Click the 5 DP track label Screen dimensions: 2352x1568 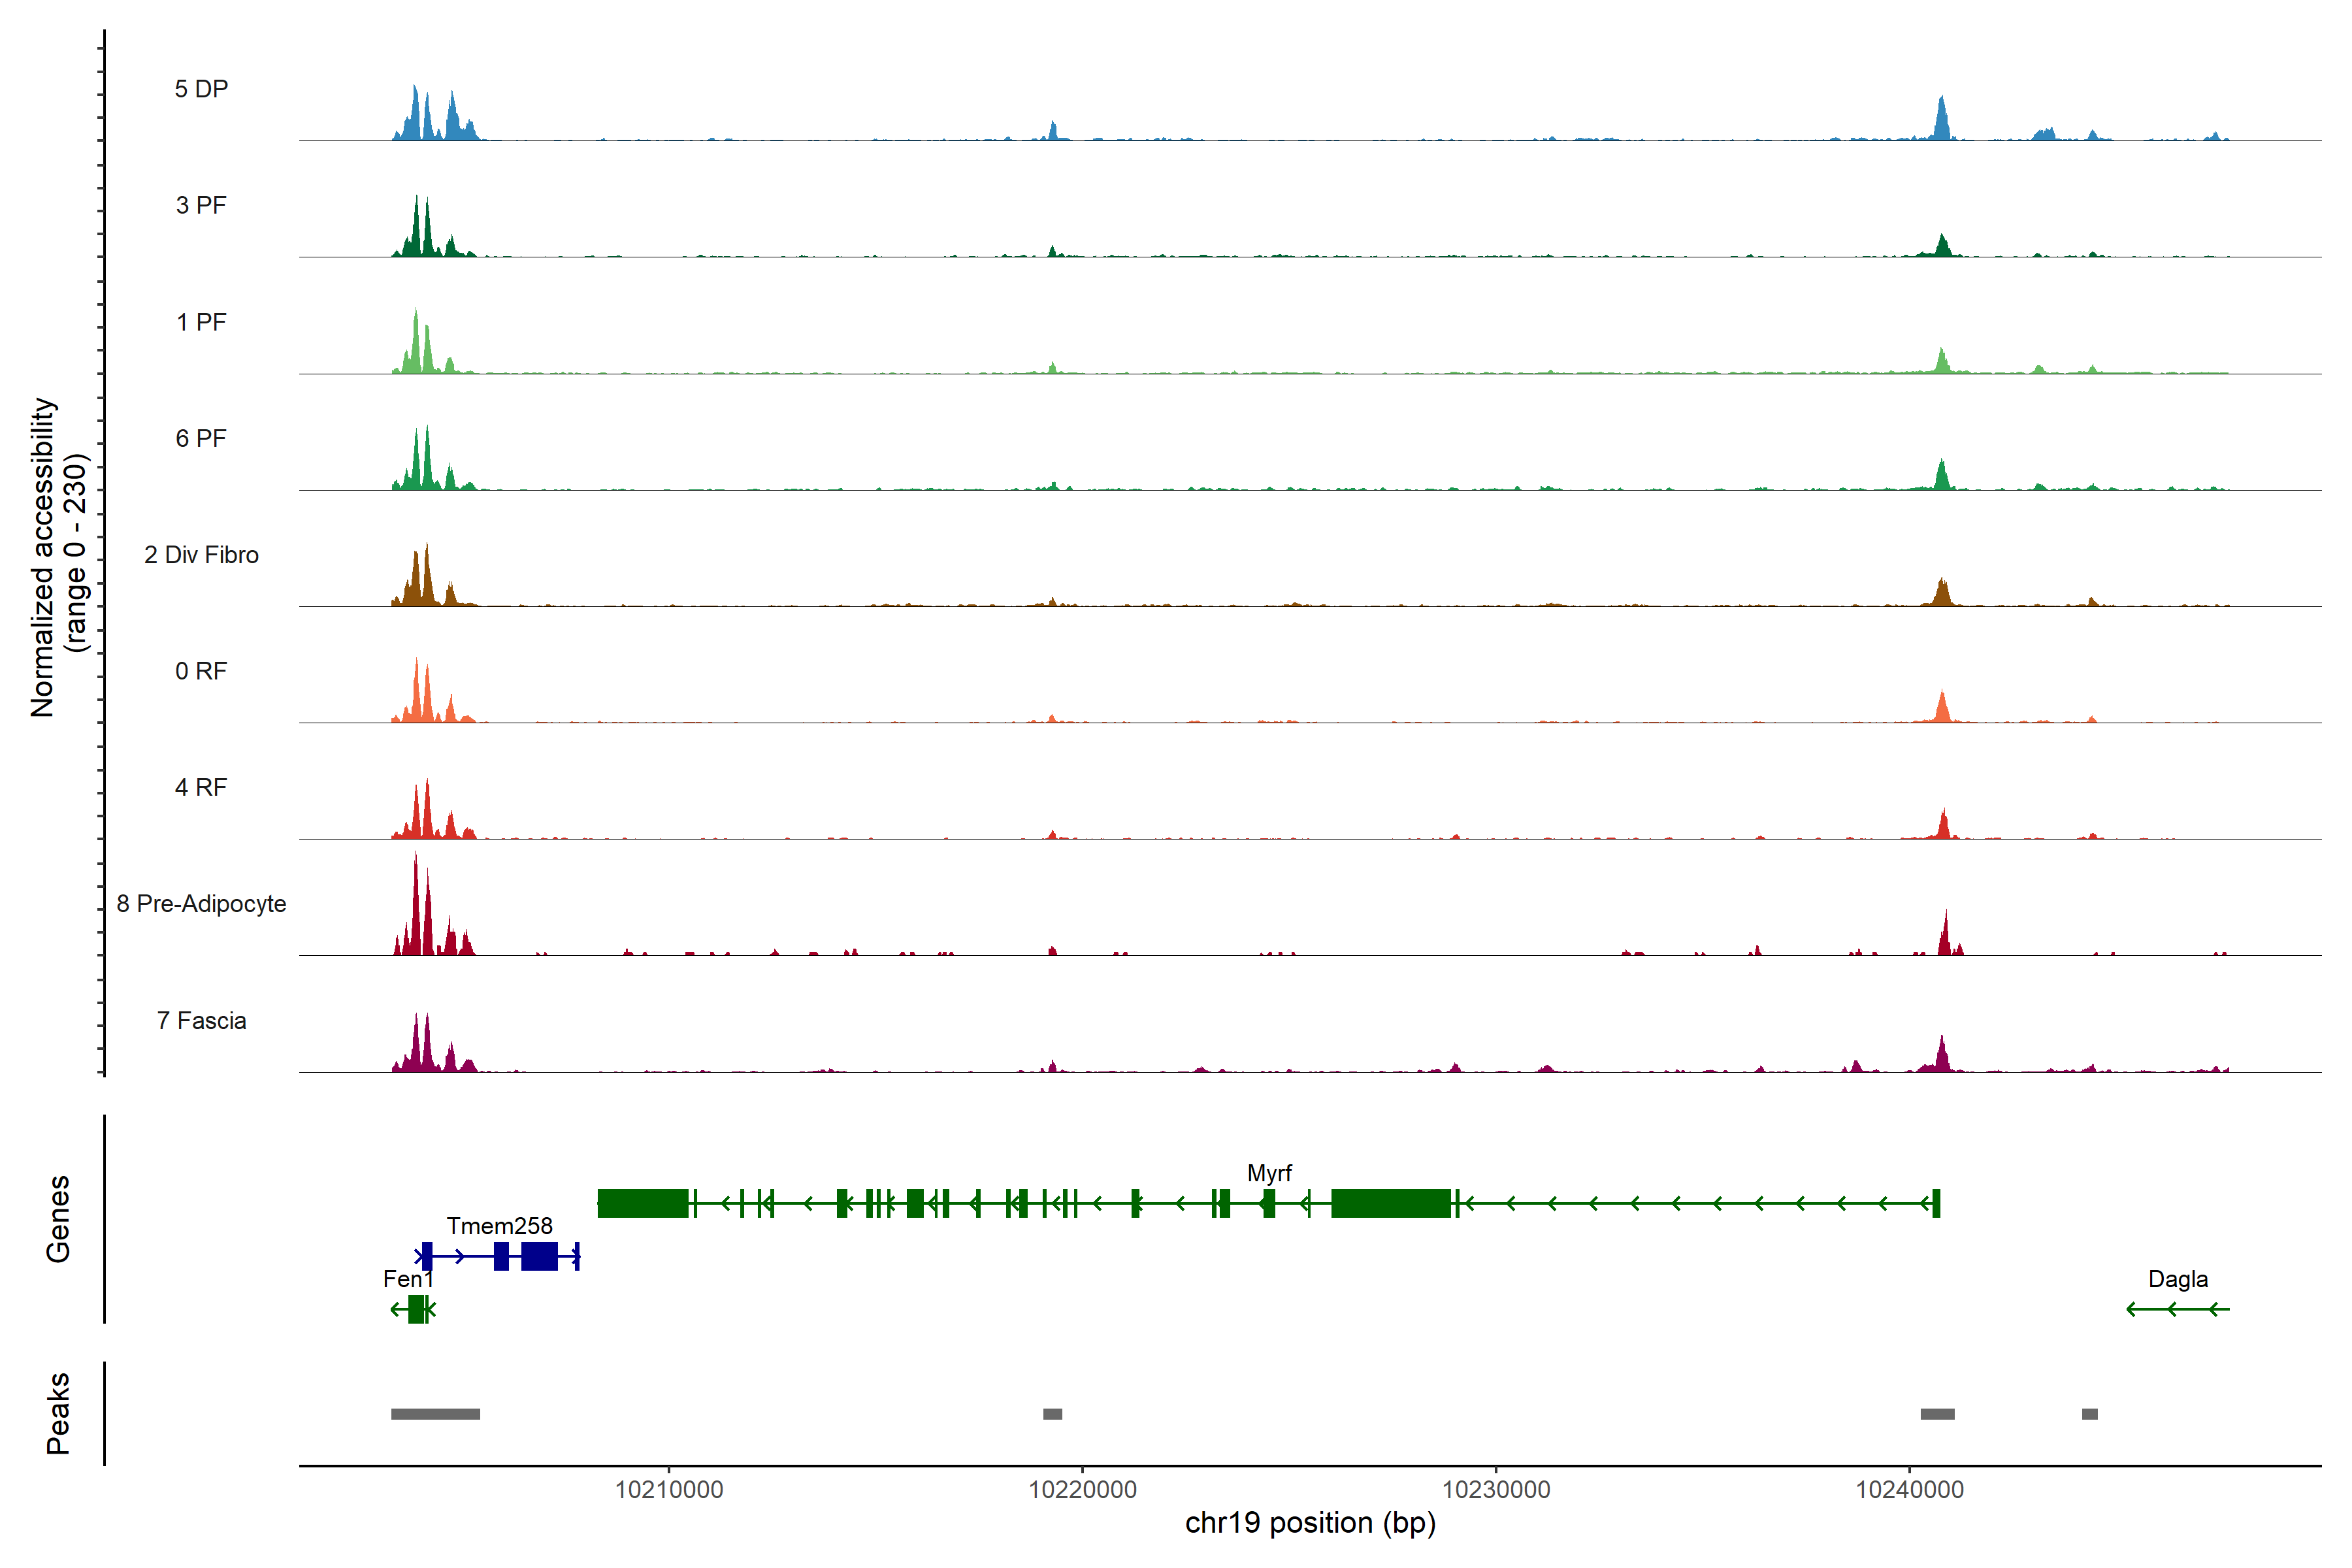pyautogui.click(x=201, y=89)
